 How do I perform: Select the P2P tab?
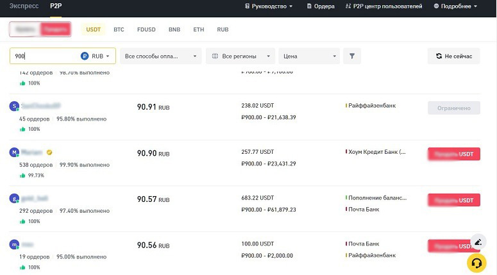[56, 6]
